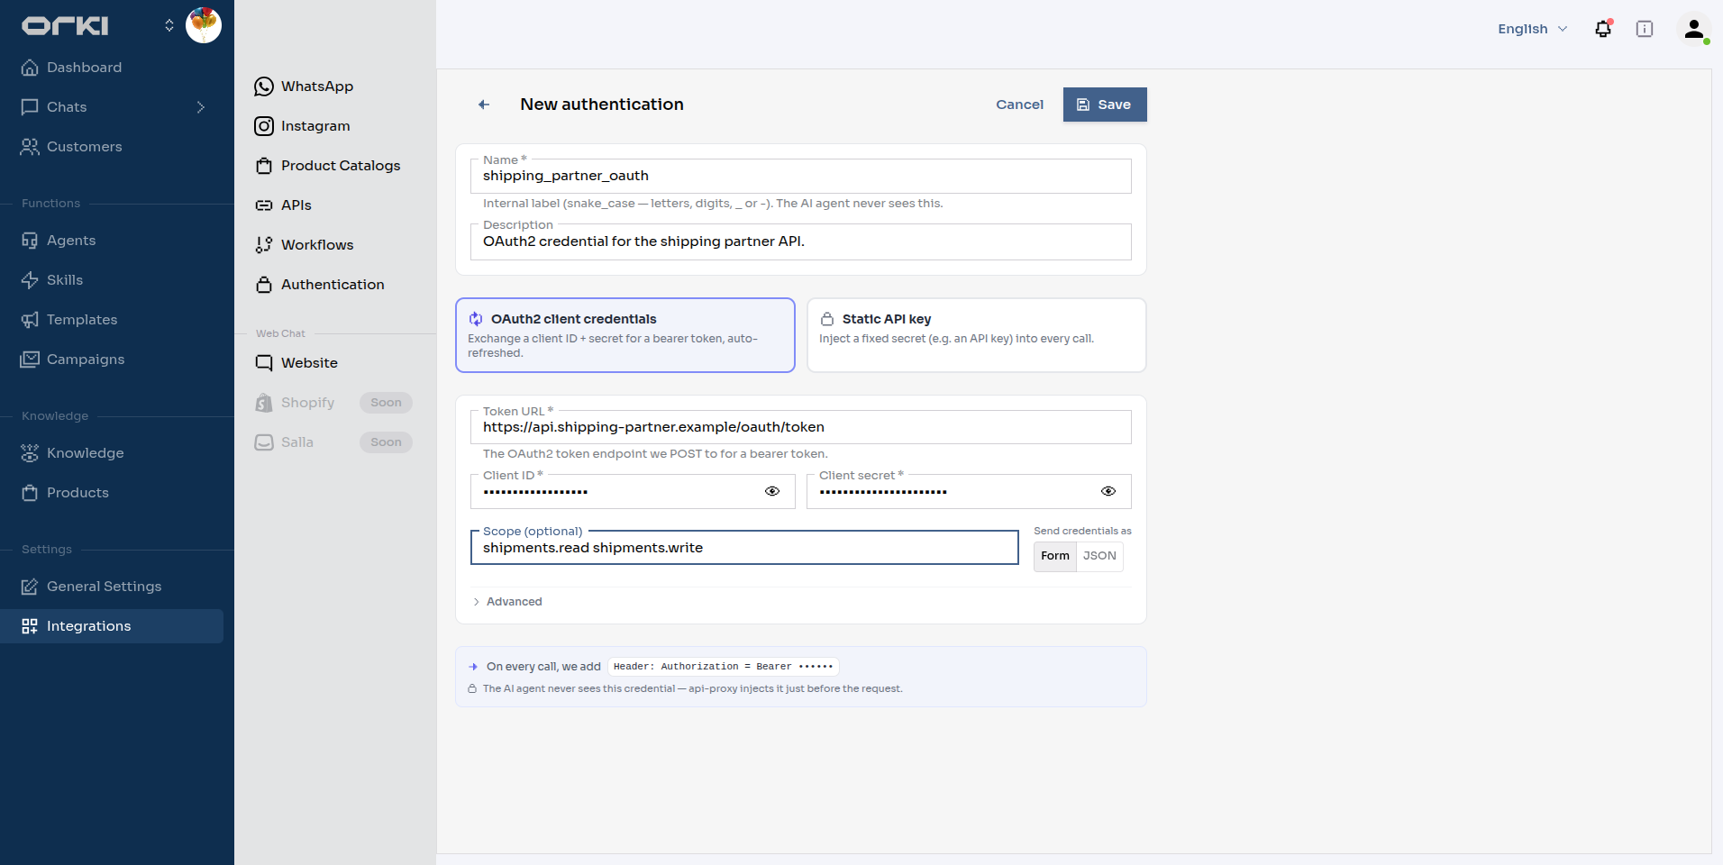Reveal the Client ID value
Image resolution: width=1723 pixels, height=865 pixels.
pos(772,491)
